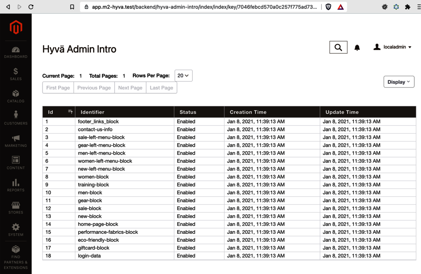The height and width of the screenshot is (274, 421).
Task: Click the magnifier search icon button
Action: (x=338, y=47)
